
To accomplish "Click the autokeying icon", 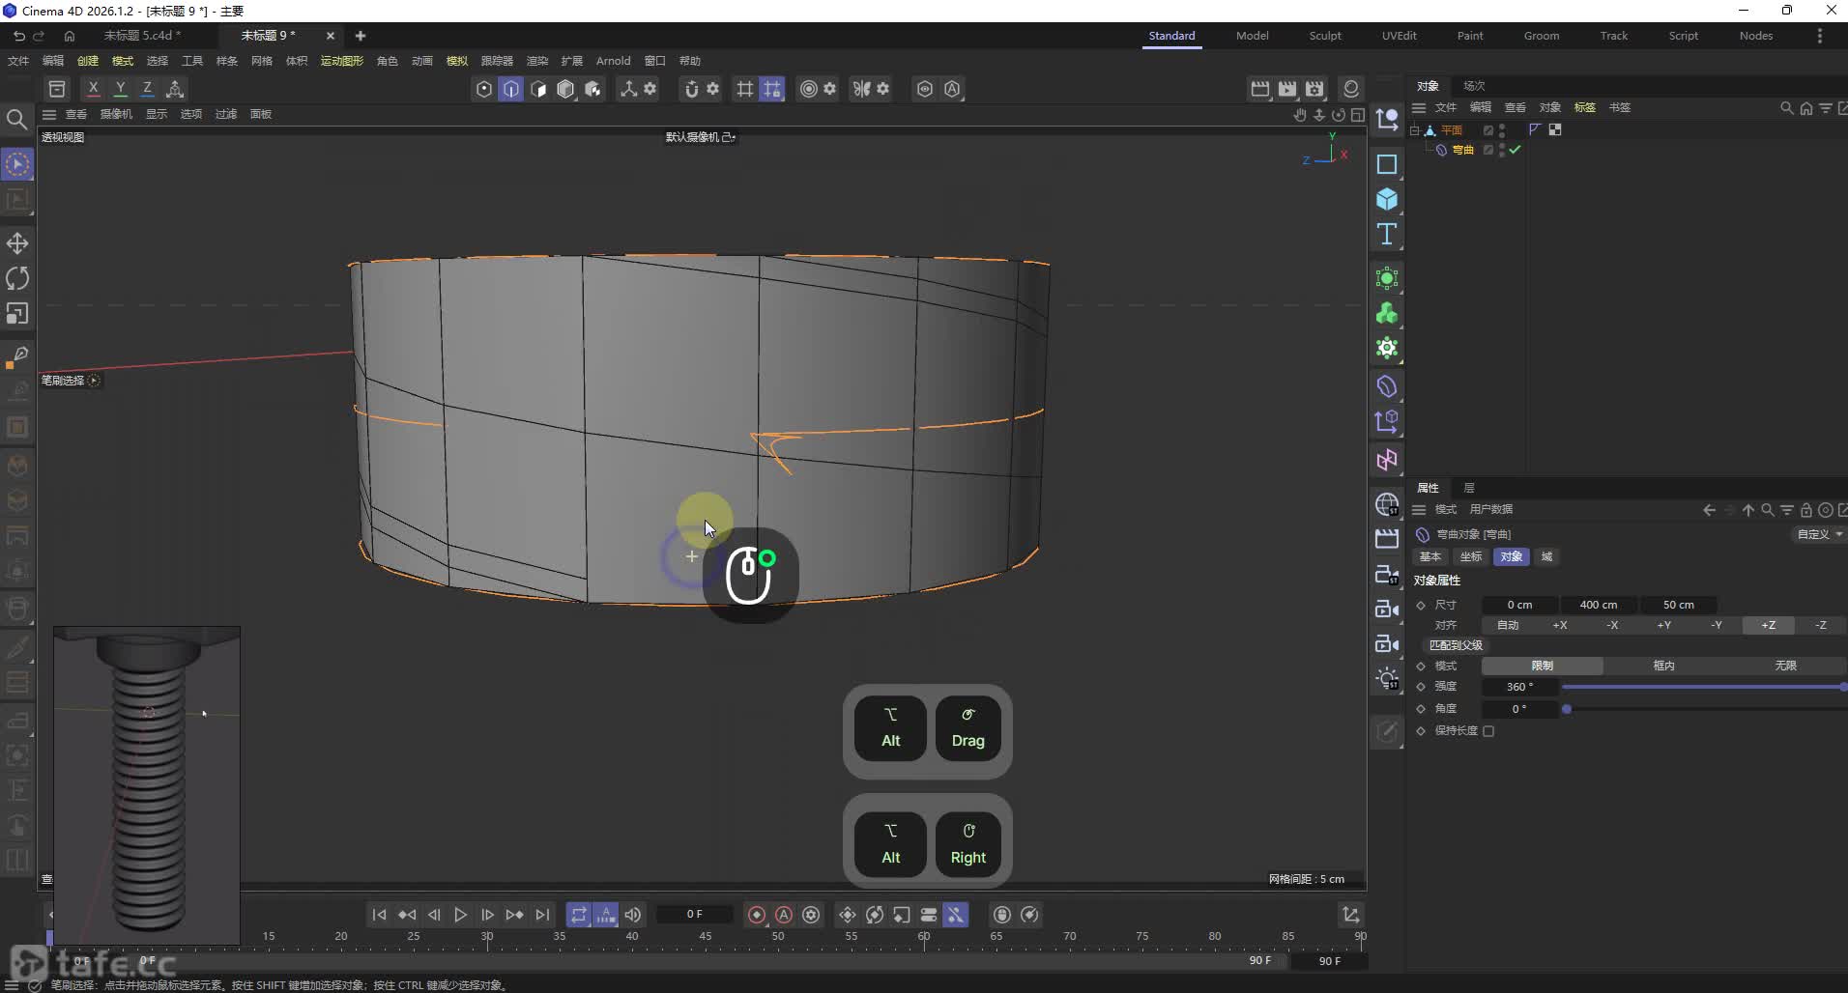I will click(x=784, y=915).
